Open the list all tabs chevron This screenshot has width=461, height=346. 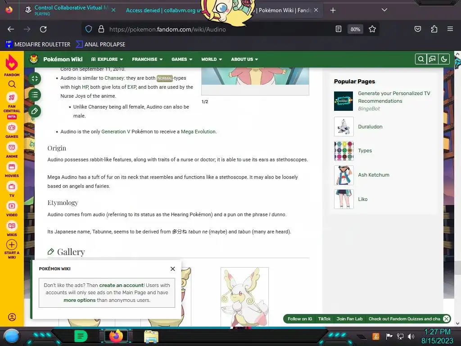click(384, 10)
